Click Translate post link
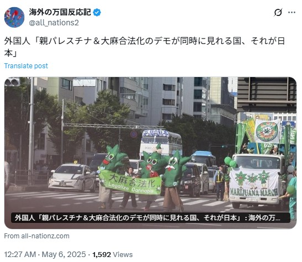Viewport: 302px width, 262px height. pyautogui.click(x=26, y=66)
